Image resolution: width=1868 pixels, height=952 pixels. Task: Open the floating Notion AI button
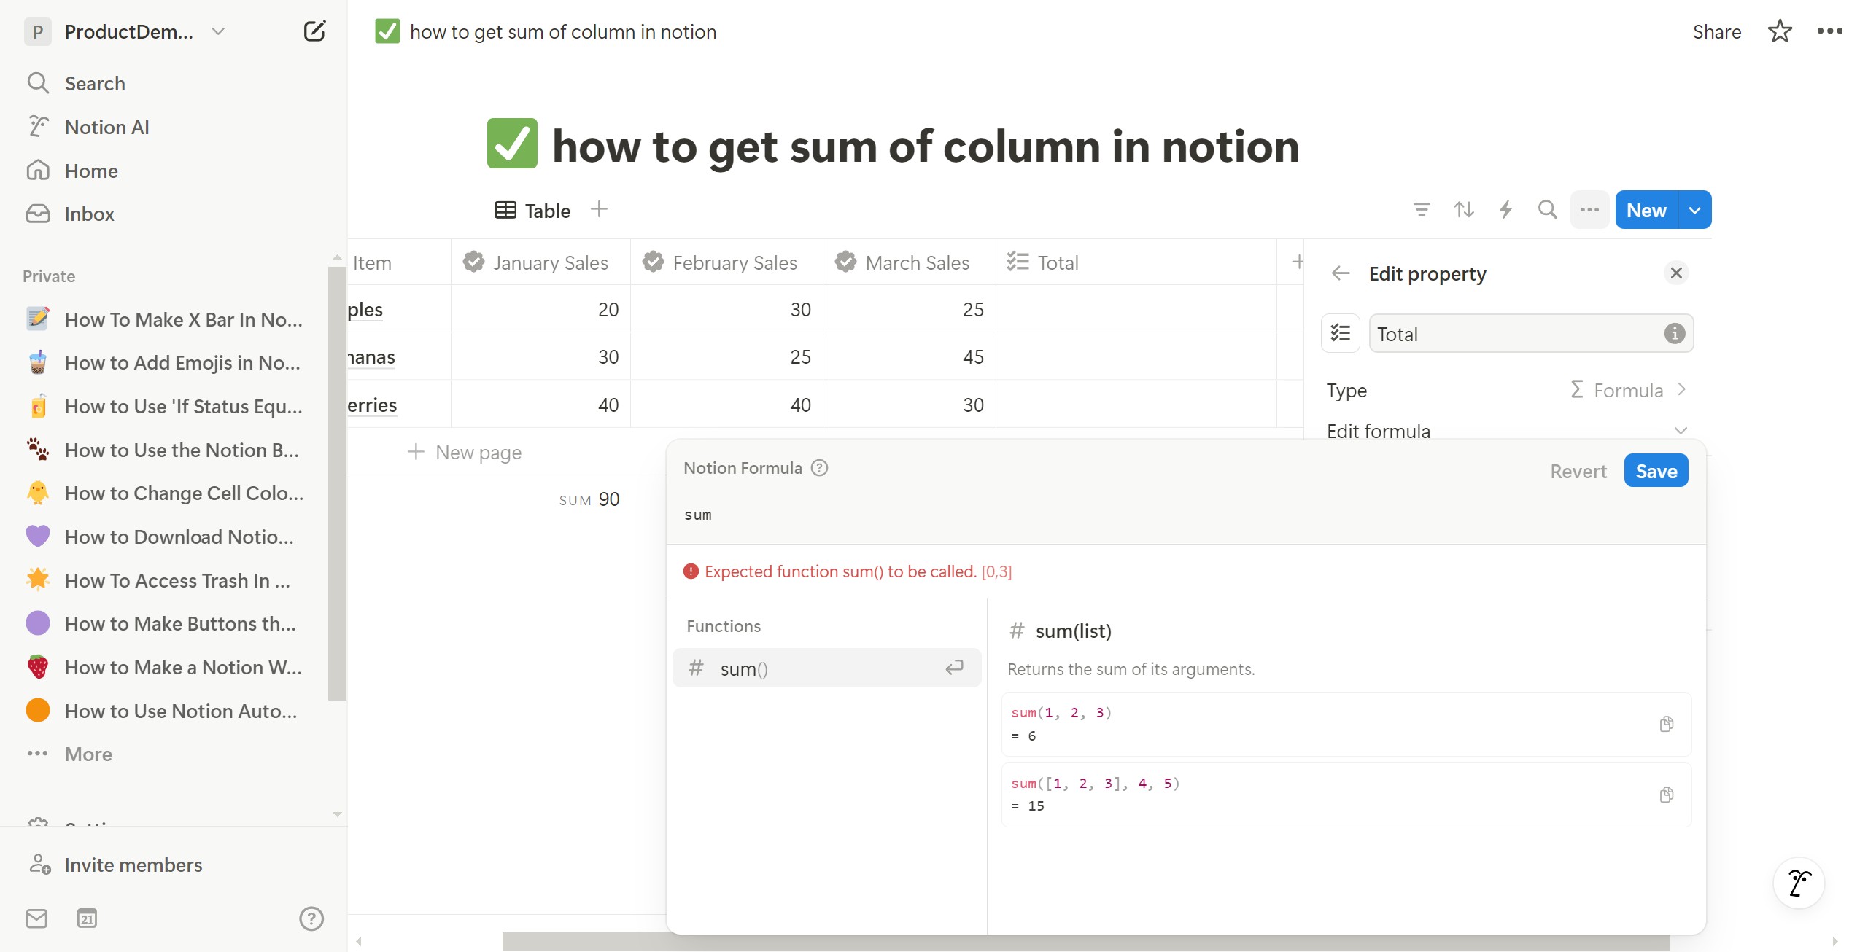[x=1799, y=883]
